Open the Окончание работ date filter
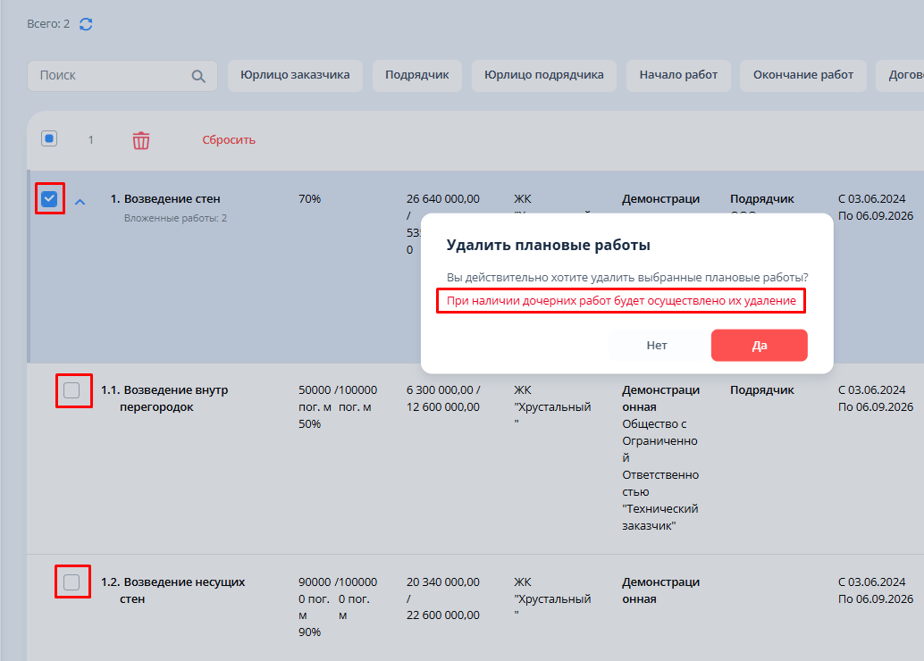924x661 pixels. coord(802,75)
